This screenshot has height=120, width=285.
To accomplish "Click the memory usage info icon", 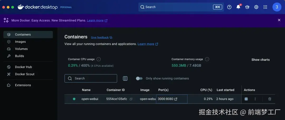I will (207, 59).
